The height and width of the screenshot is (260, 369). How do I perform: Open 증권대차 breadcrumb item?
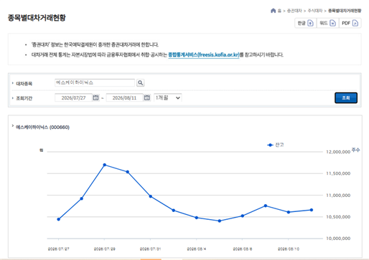point(294,11)
